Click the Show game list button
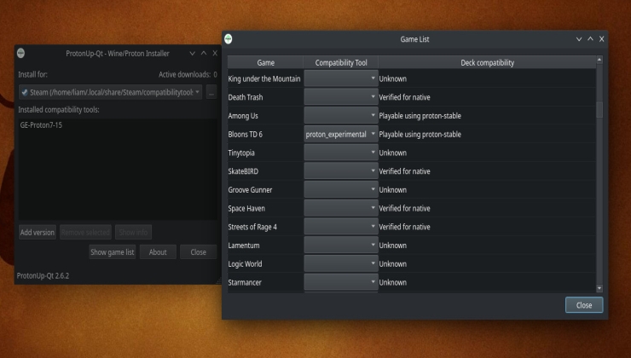Viewport: 631px width, 358px height. pos(113,251)
